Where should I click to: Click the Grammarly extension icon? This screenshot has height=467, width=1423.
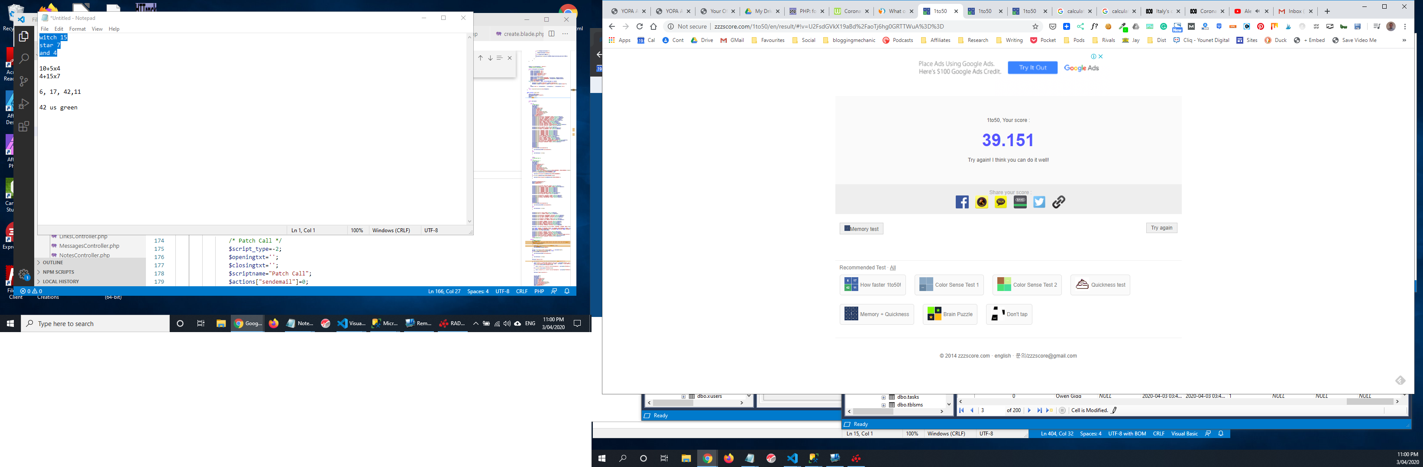click(1163, 26)
